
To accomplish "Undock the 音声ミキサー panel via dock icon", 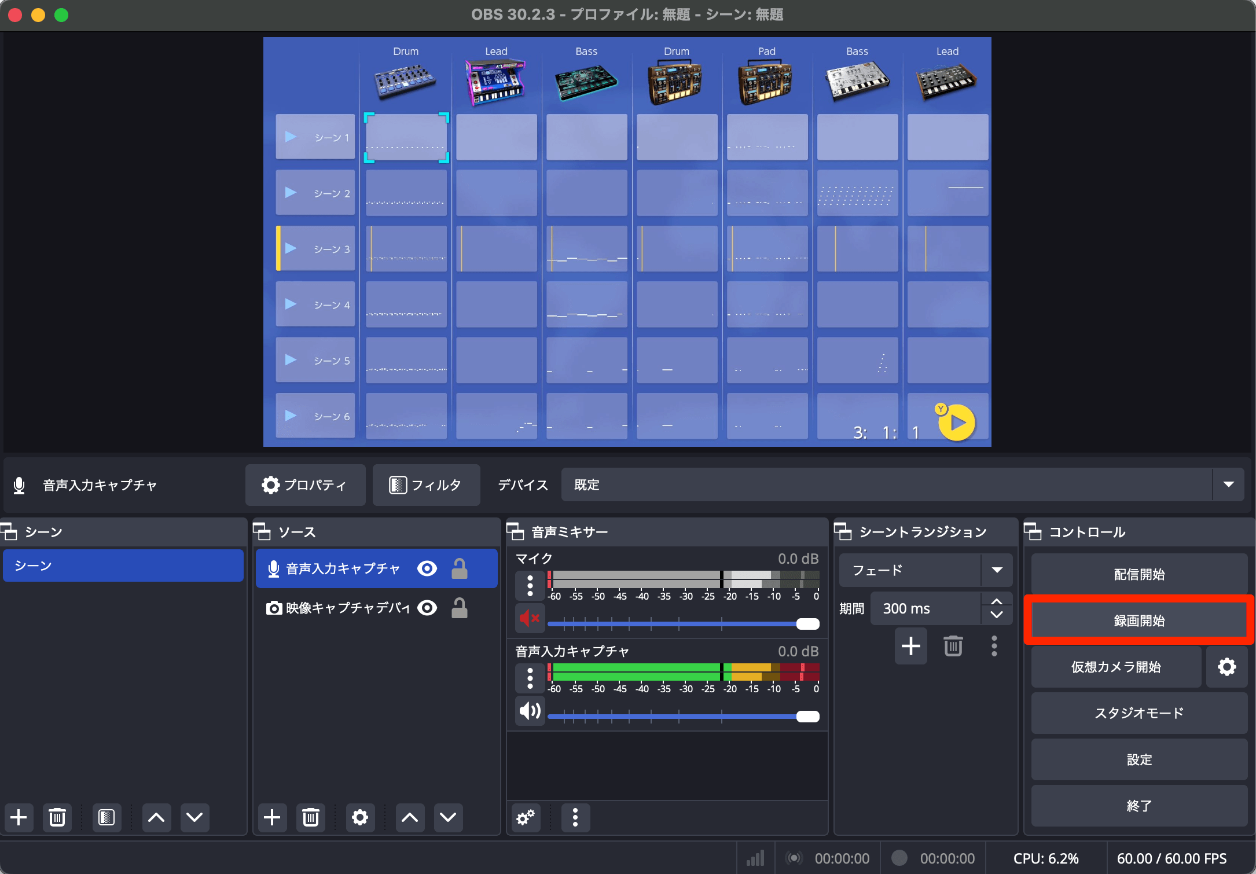I will tap(515, 531).
